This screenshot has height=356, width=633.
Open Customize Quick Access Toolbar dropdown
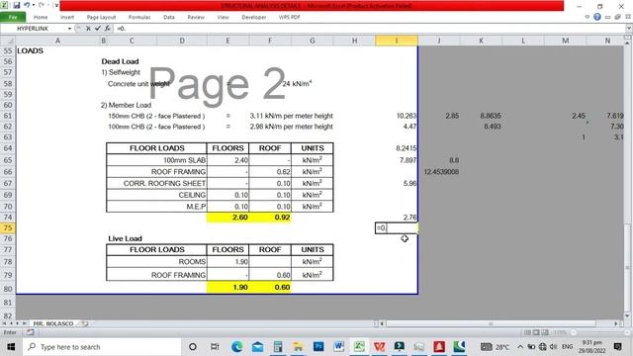click(56, 6)
